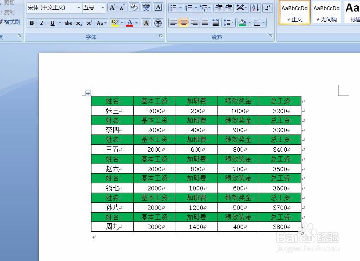The width and height of the screenshot is (360, 261).
Task: Open the Paragraph dialog launcher
Action: tap(271, 36)
